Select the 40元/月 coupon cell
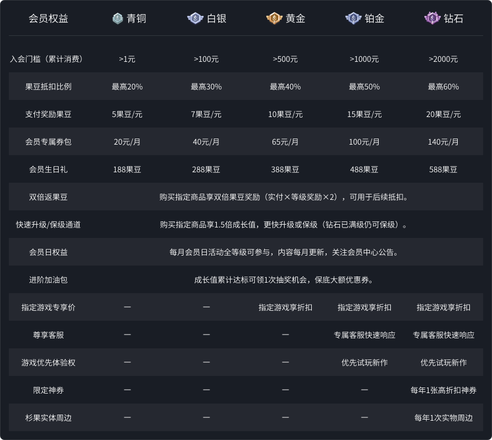 tap(206, 142)
